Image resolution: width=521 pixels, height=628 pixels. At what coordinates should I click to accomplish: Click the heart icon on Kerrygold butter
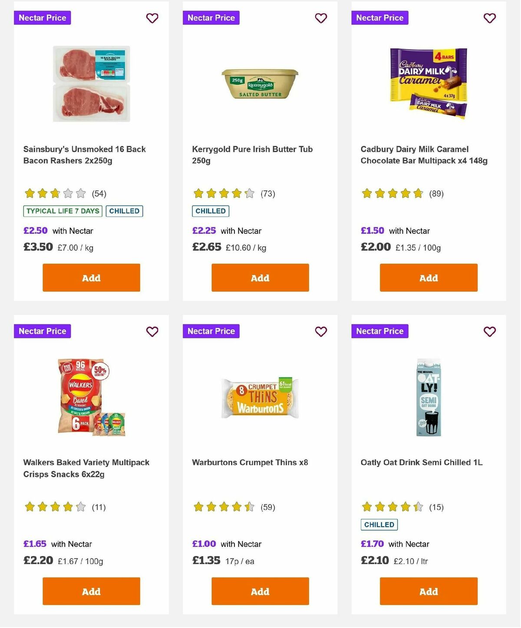321,18
